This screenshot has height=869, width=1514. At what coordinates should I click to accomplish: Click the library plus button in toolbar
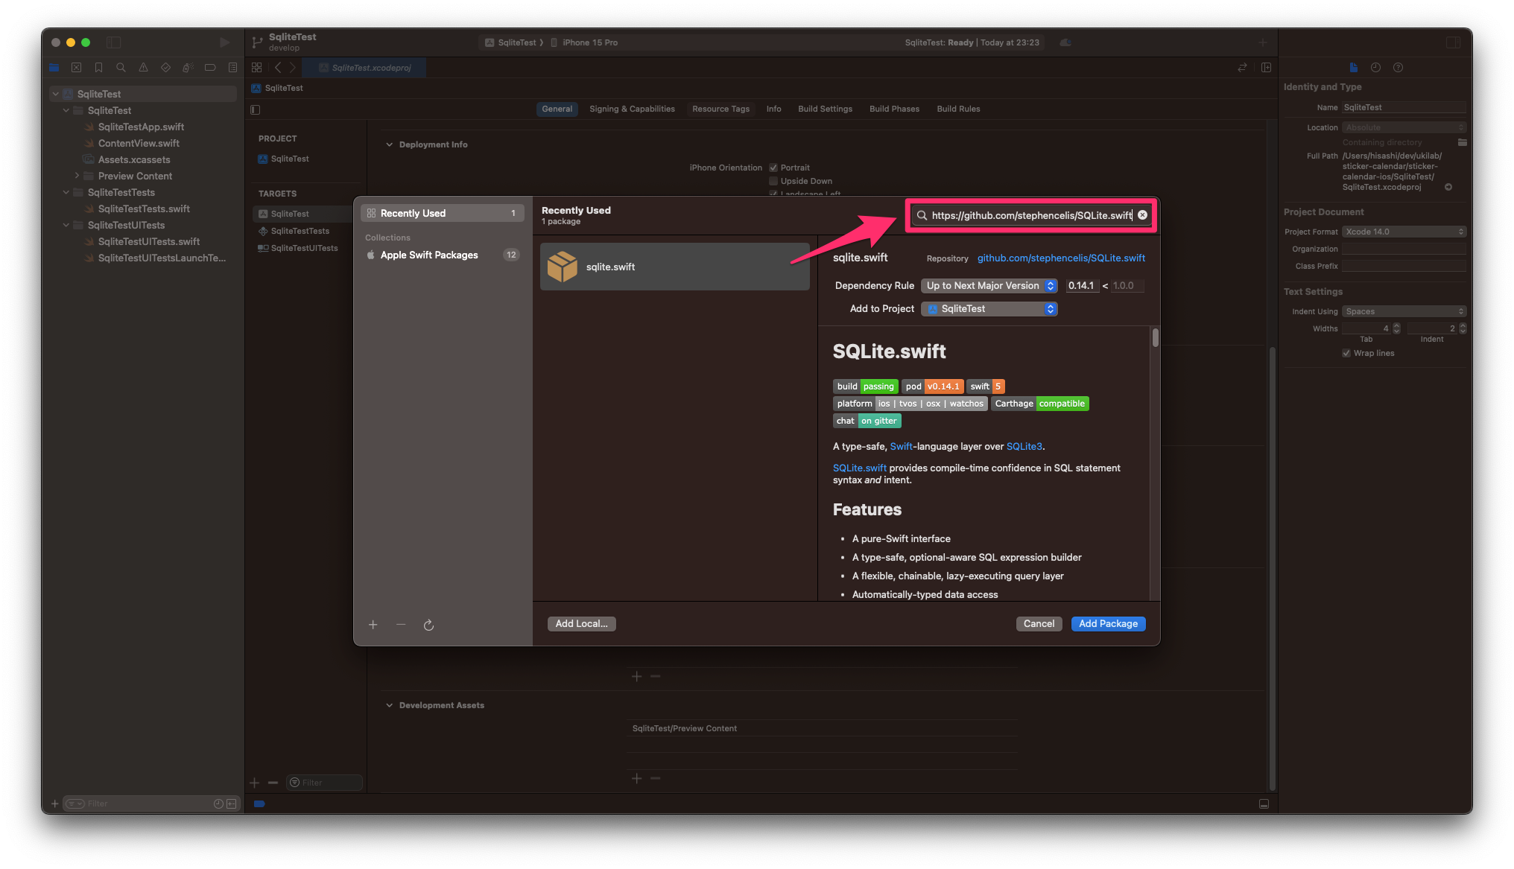coord(1263,42)
